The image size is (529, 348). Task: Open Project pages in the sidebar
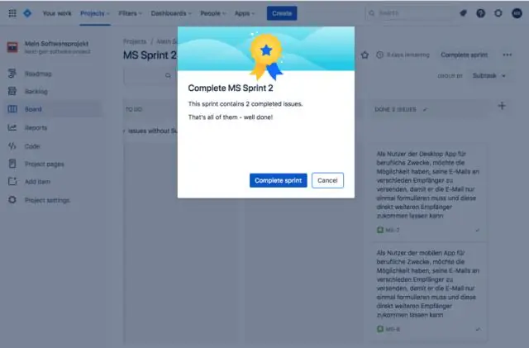point(44,164)
